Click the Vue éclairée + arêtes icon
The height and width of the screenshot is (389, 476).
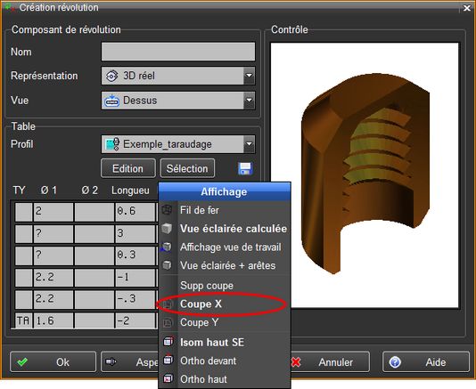coord(167,265)
